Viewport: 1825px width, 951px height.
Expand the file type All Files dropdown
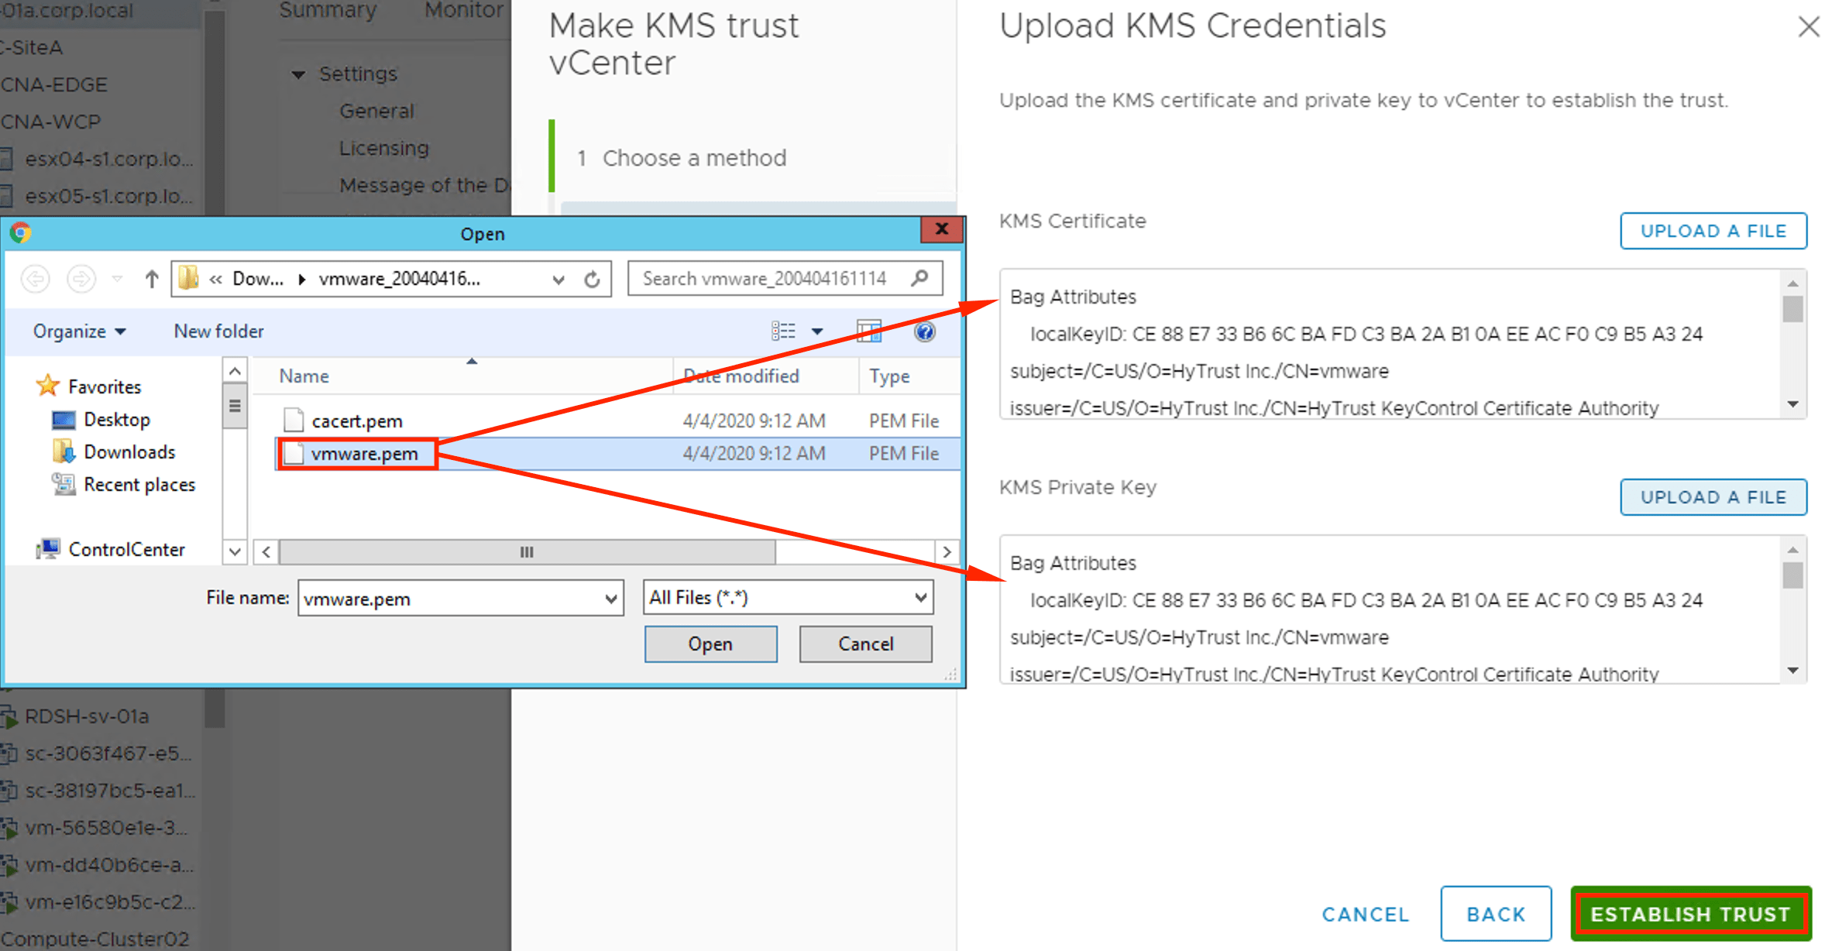point(920,598)
